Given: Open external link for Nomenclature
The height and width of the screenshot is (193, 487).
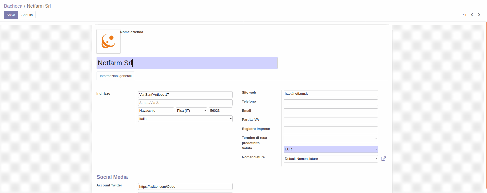Looking at the screenshot, I should click(x=384, y=159).
